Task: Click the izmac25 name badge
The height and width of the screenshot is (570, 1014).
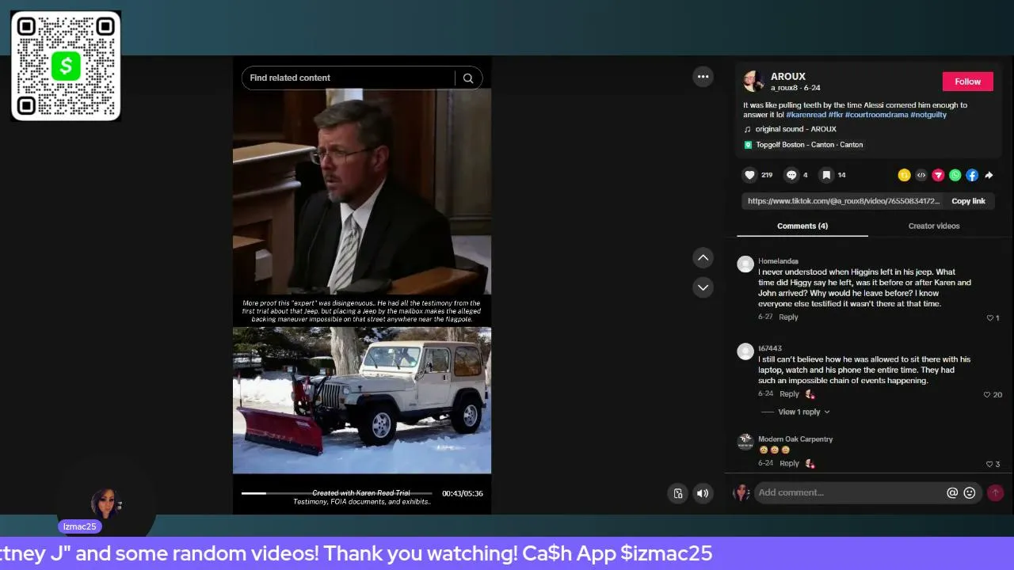Action: [79, 526]
